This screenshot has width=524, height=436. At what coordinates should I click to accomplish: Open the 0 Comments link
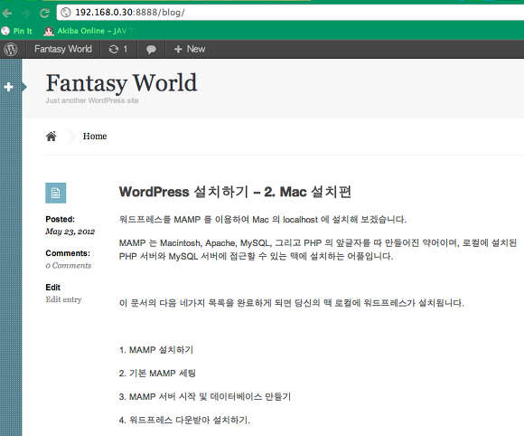69,266
